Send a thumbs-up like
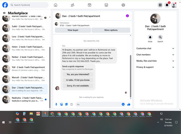Screen dimensions: 181x134 pos(129,104)
